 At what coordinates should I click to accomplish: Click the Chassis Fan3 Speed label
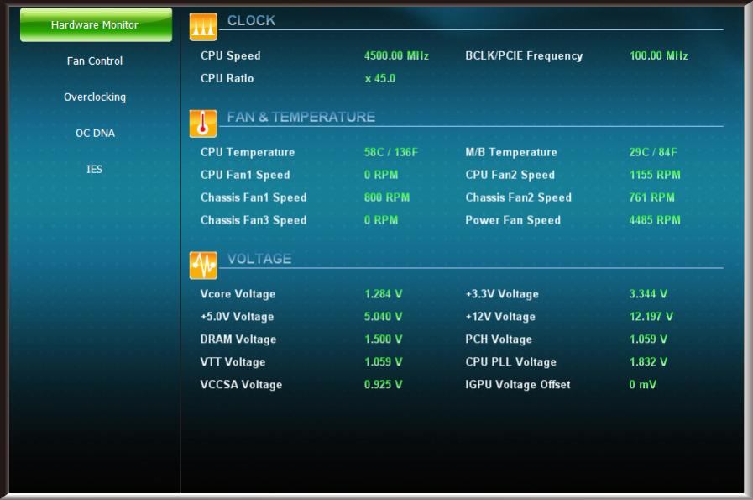[x=254, y=220]
